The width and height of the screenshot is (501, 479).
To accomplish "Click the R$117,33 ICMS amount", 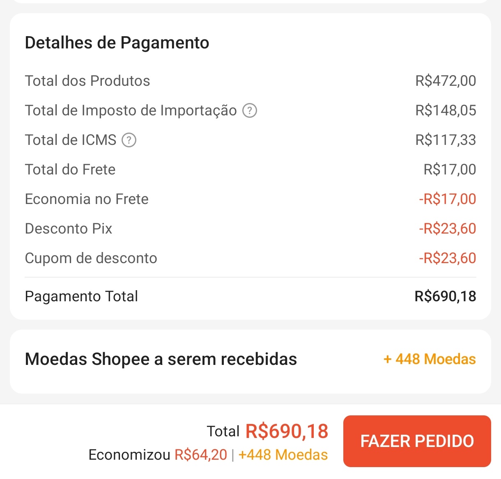I will point(446,140).
